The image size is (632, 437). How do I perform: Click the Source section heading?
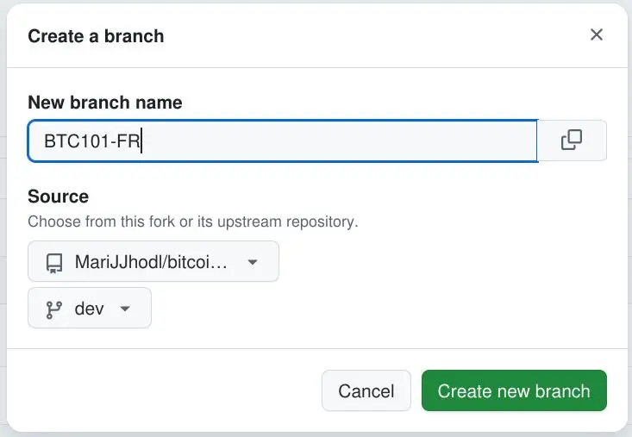coord(58,197)
